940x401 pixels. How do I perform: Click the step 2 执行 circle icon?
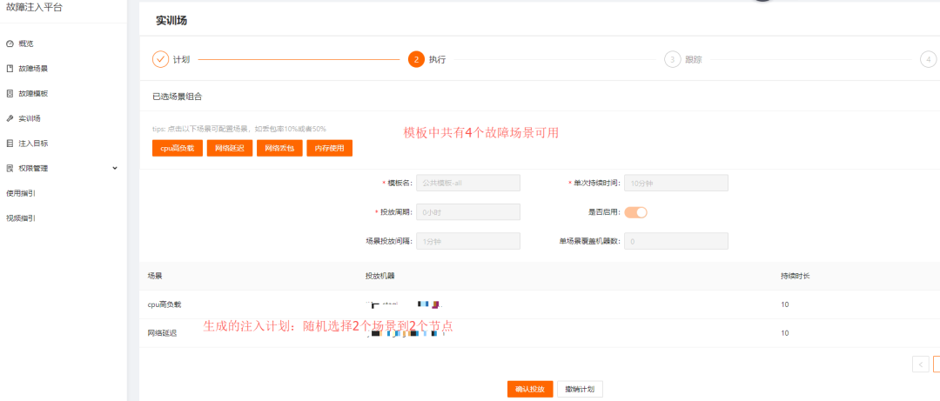click(416, 59)
